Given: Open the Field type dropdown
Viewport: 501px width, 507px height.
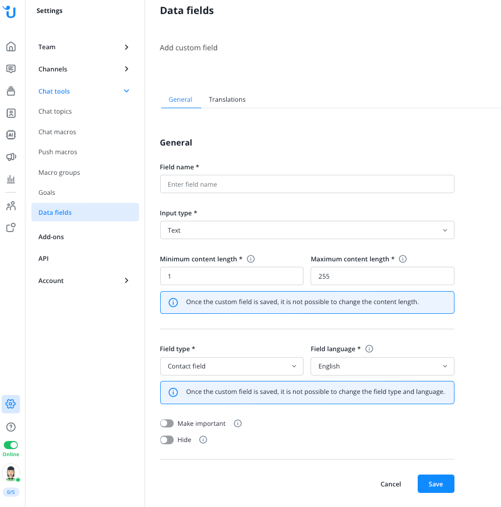Looking at the screenshot, I should click(232, 366).
